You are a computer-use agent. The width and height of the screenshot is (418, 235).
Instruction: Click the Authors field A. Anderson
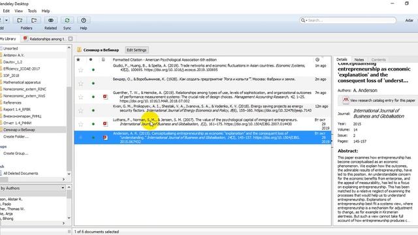tap(365, 91)
